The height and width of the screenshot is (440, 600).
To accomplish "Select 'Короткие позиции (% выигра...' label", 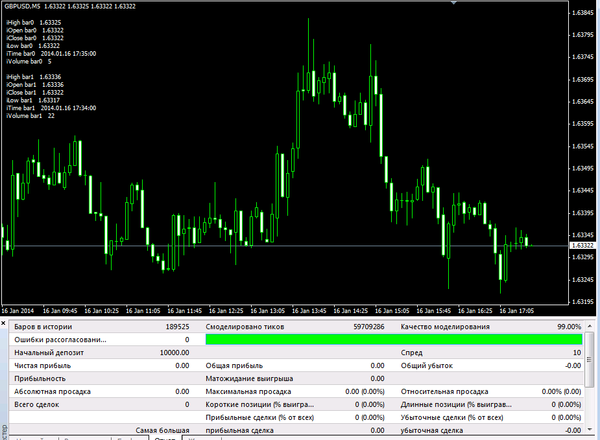I will point(259,405).
